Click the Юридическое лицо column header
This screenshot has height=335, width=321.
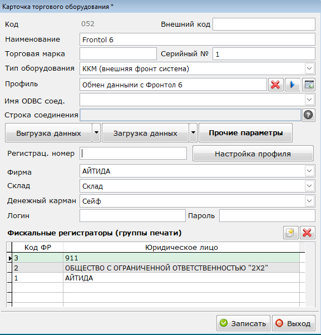pos(181,247)
